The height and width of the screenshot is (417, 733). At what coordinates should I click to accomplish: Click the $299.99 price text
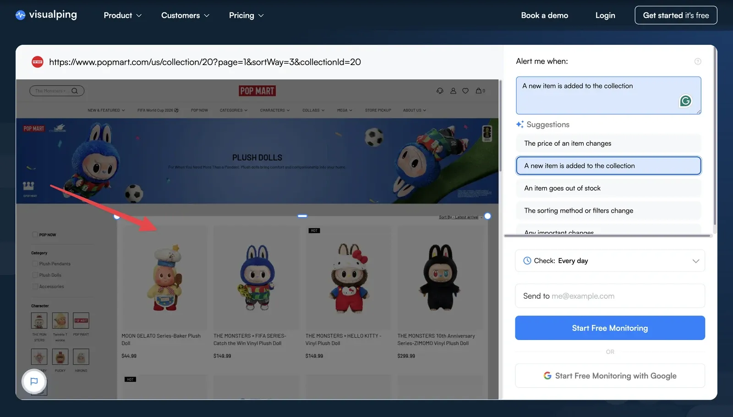(x=406, y=356)
